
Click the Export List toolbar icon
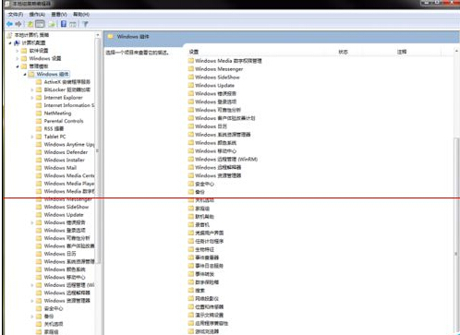pyautogui.click(x=52, y=24)
